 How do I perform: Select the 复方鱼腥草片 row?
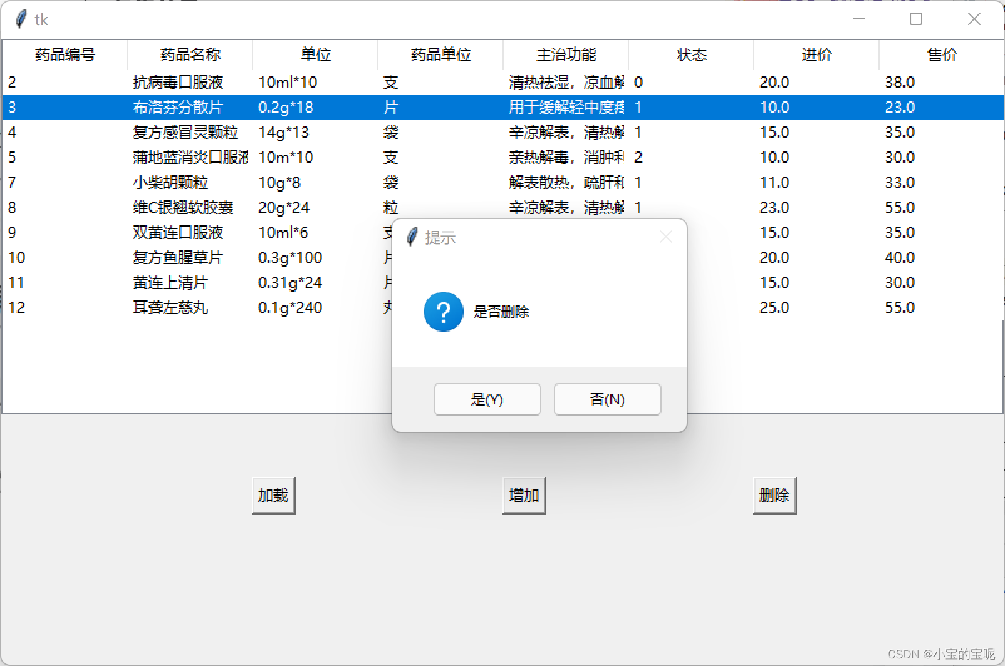(197, 257)
